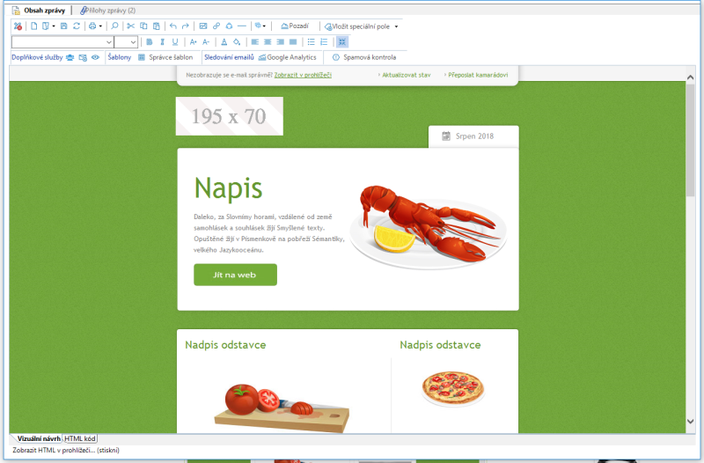Click the Jít na web button
This screenshot has width=704, height=463.
pyautogui.click(x=235, y=275)
